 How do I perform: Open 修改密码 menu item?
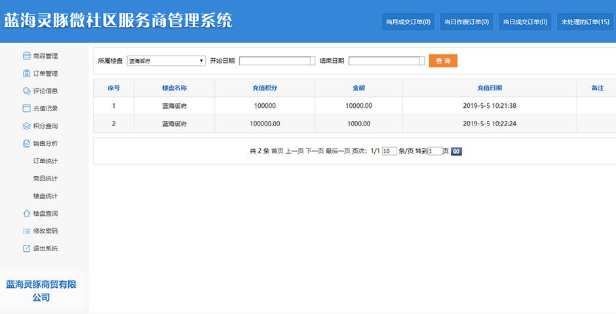[x=45, y=231]
